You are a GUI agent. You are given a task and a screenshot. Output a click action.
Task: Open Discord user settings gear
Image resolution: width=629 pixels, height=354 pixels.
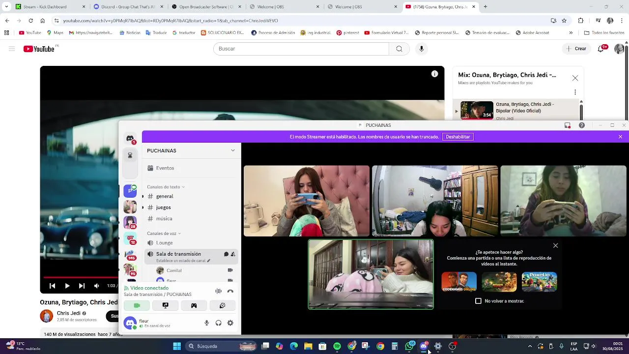(230, 323)
